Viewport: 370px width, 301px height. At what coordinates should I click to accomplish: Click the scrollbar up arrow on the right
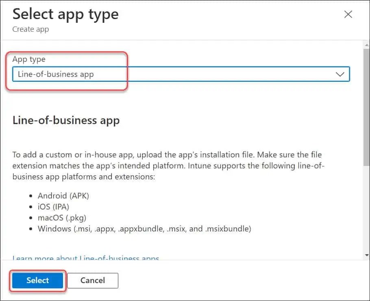366,43
